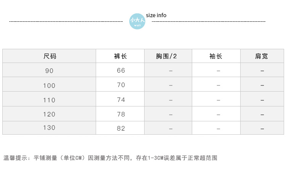Select size 90 row label
Screen dimensions: 286x182
[x=49, y=71]
